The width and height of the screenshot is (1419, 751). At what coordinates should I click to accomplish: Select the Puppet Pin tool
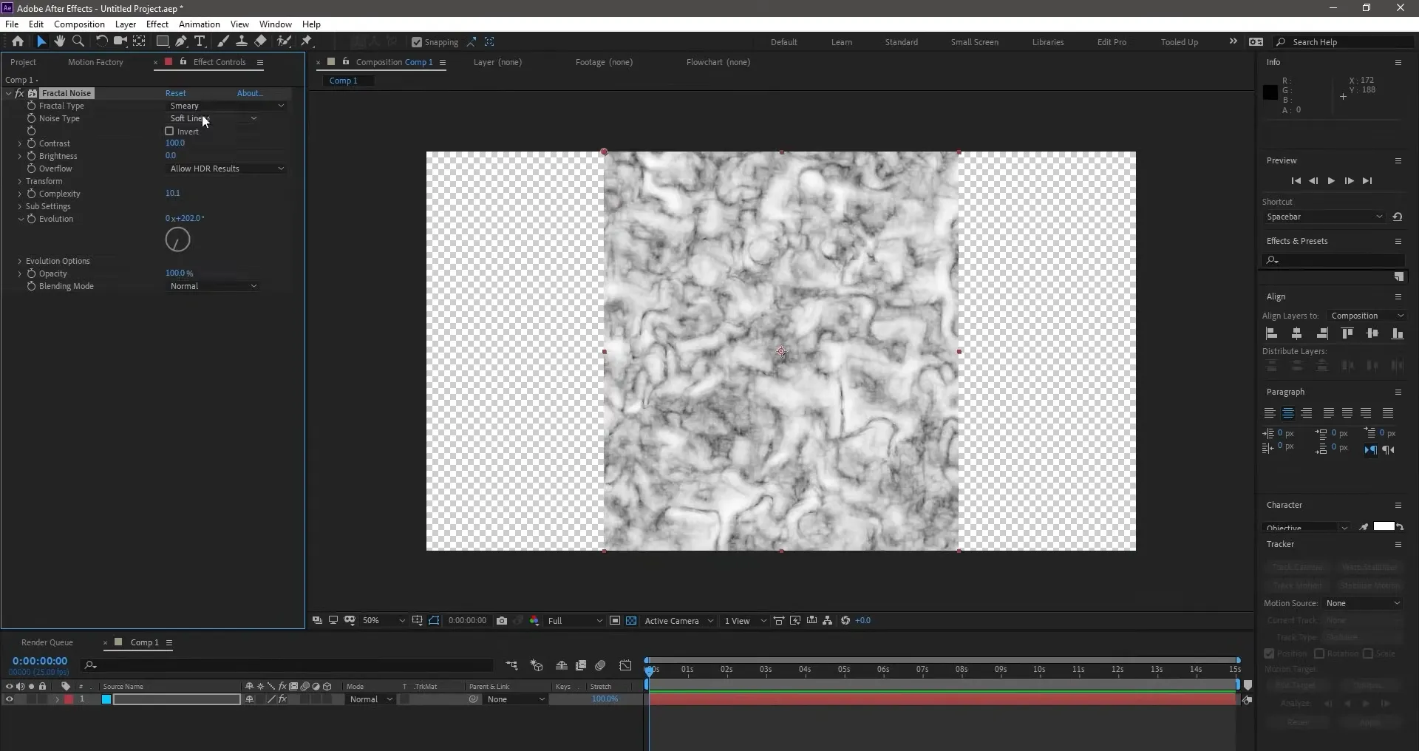[x=307, y=41]
